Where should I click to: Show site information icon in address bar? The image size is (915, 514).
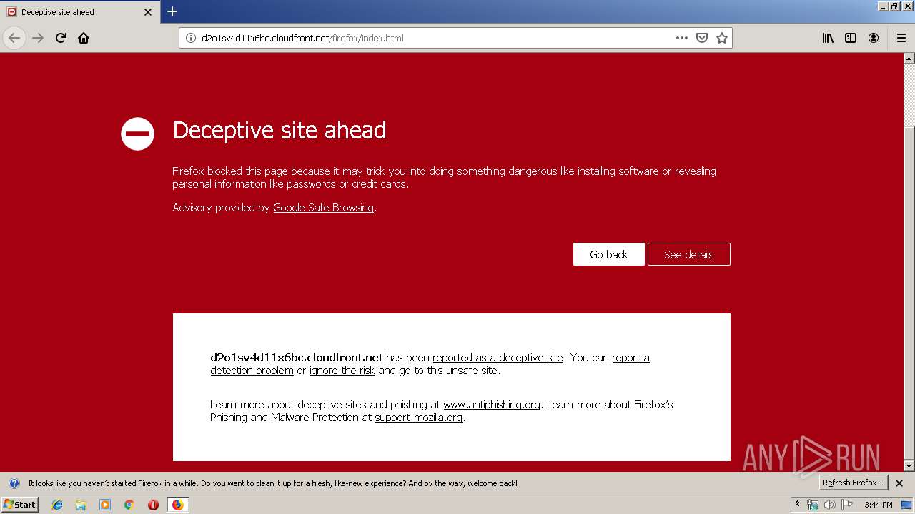(x=190, y=38)
